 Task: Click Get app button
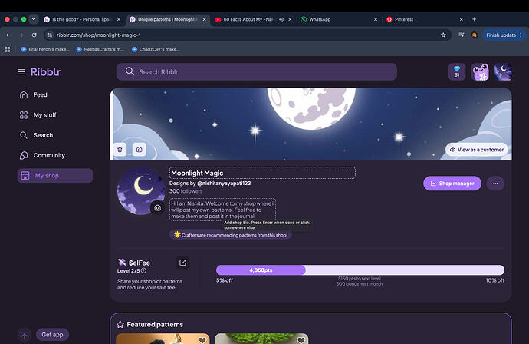(52, 335)
